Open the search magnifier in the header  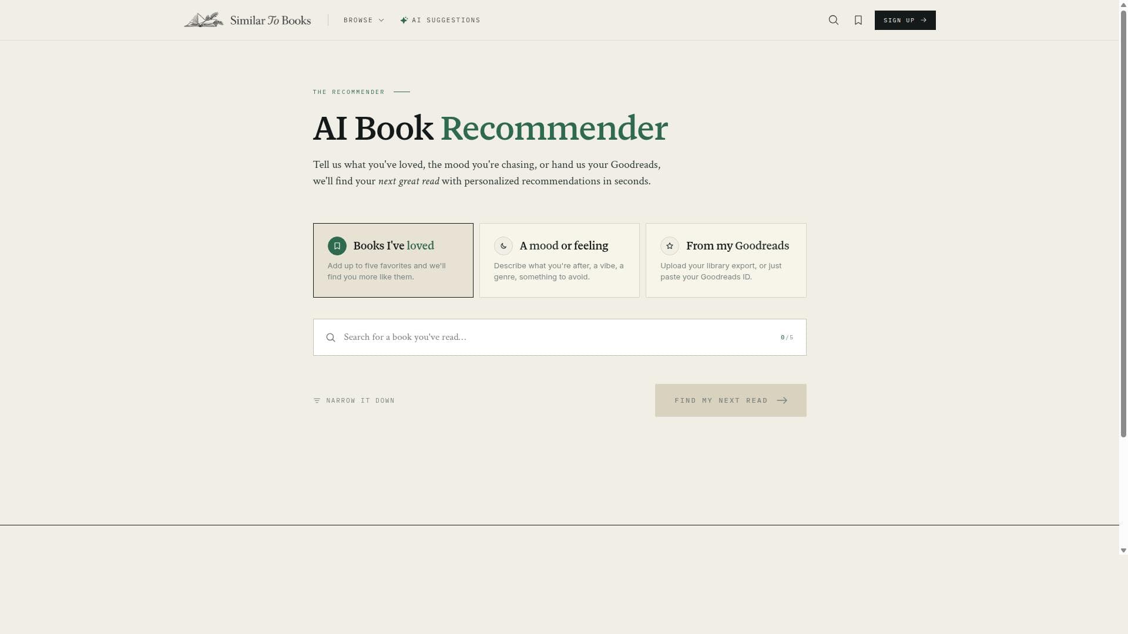pos(833,20)
